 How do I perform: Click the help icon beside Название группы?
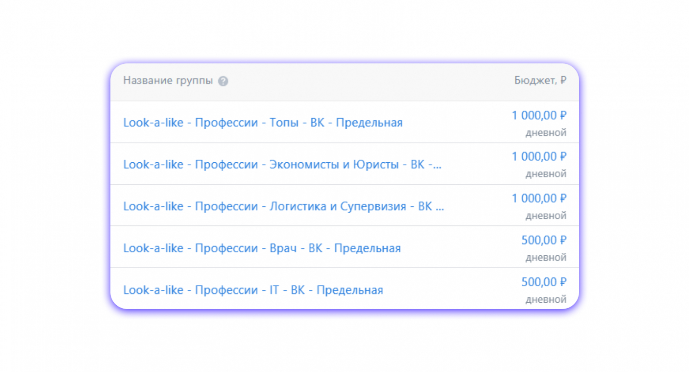pyautogui.click(x=223, y=81)
